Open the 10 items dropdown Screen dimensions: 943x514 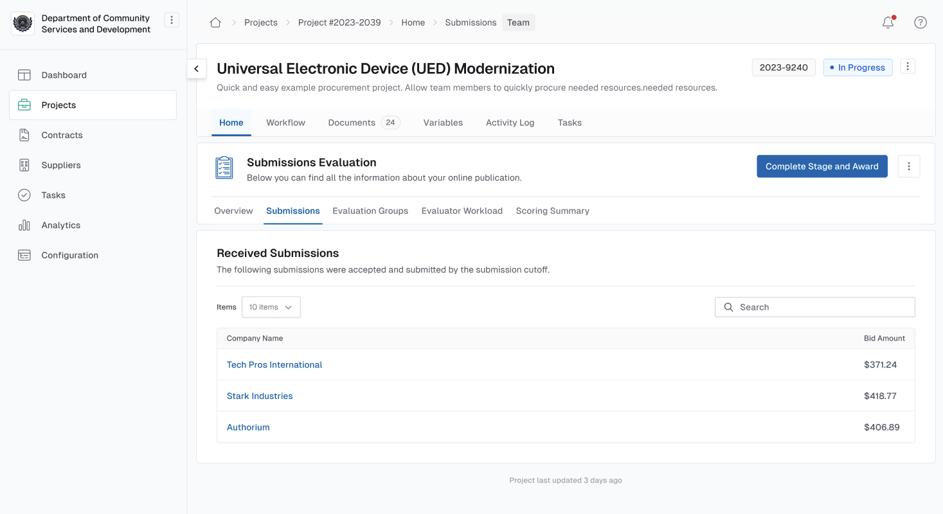pos(271,307)
